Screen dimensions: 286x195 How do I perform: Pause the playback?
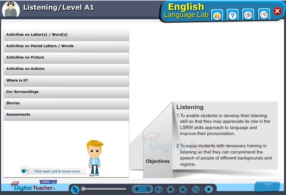tap(148, 189)
